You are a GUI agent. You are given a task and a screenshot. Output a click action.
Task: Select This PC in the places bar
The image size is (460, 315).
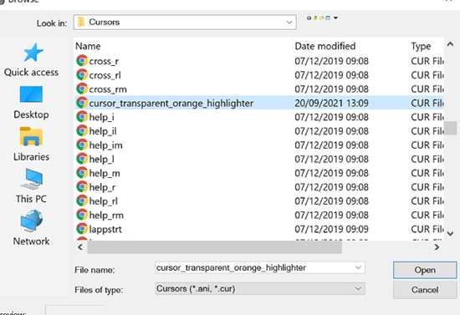click(32, 186)
